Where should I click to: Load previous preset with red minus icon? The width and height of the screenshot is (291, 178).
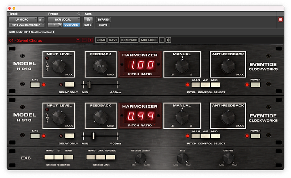click(x=84, y=40)
